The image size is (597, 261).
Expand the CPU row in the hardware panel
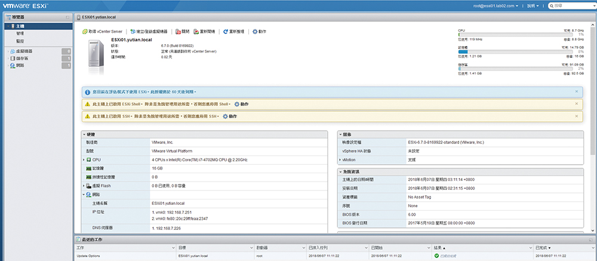coord(84,159)
